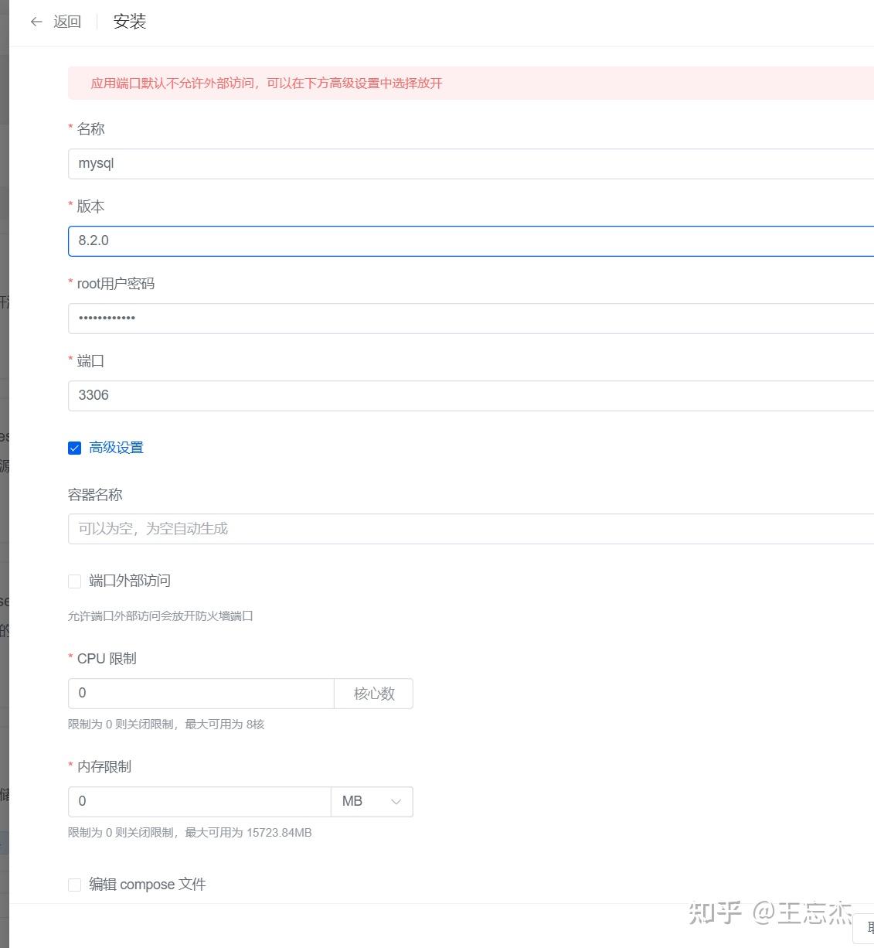The image size is (874, 948).
Task: Click the 核心数 unit label
Action: point(373,693)
